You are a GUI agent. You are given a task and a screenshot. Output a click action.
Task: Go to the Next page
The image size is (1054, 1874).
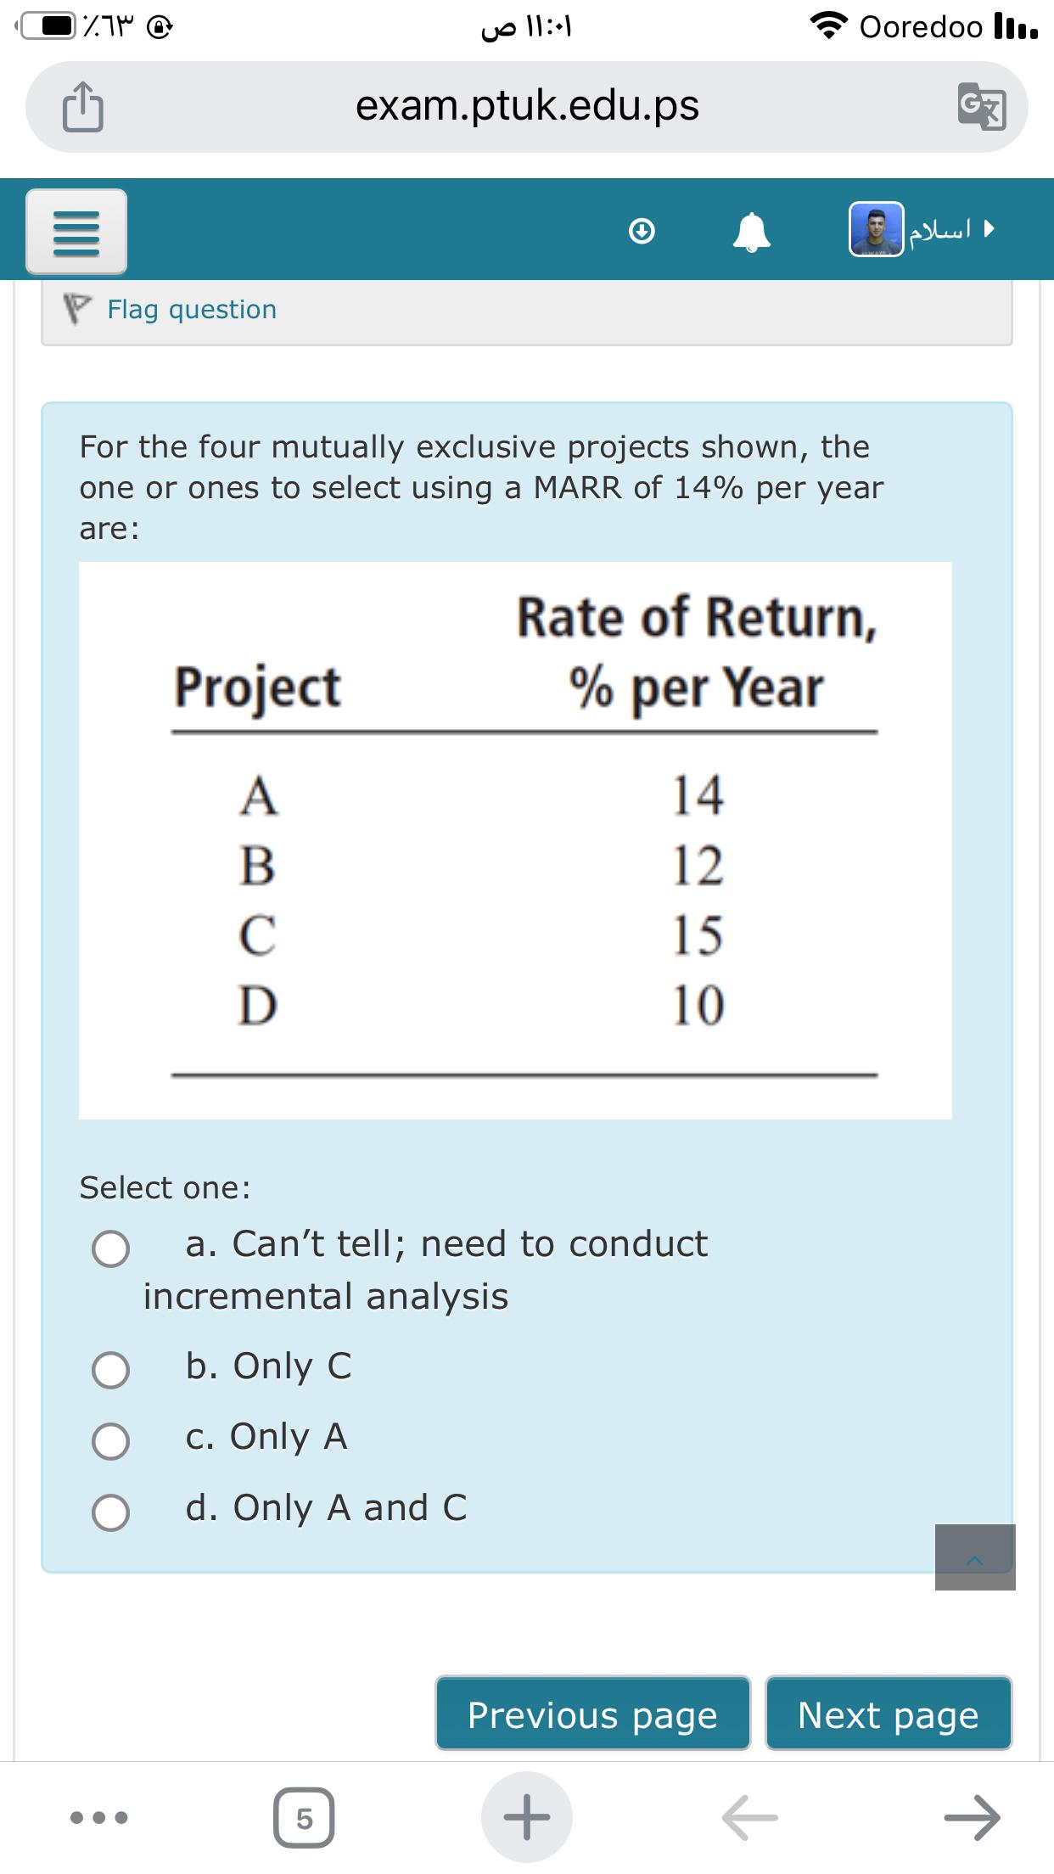(x=889, y=1714)
